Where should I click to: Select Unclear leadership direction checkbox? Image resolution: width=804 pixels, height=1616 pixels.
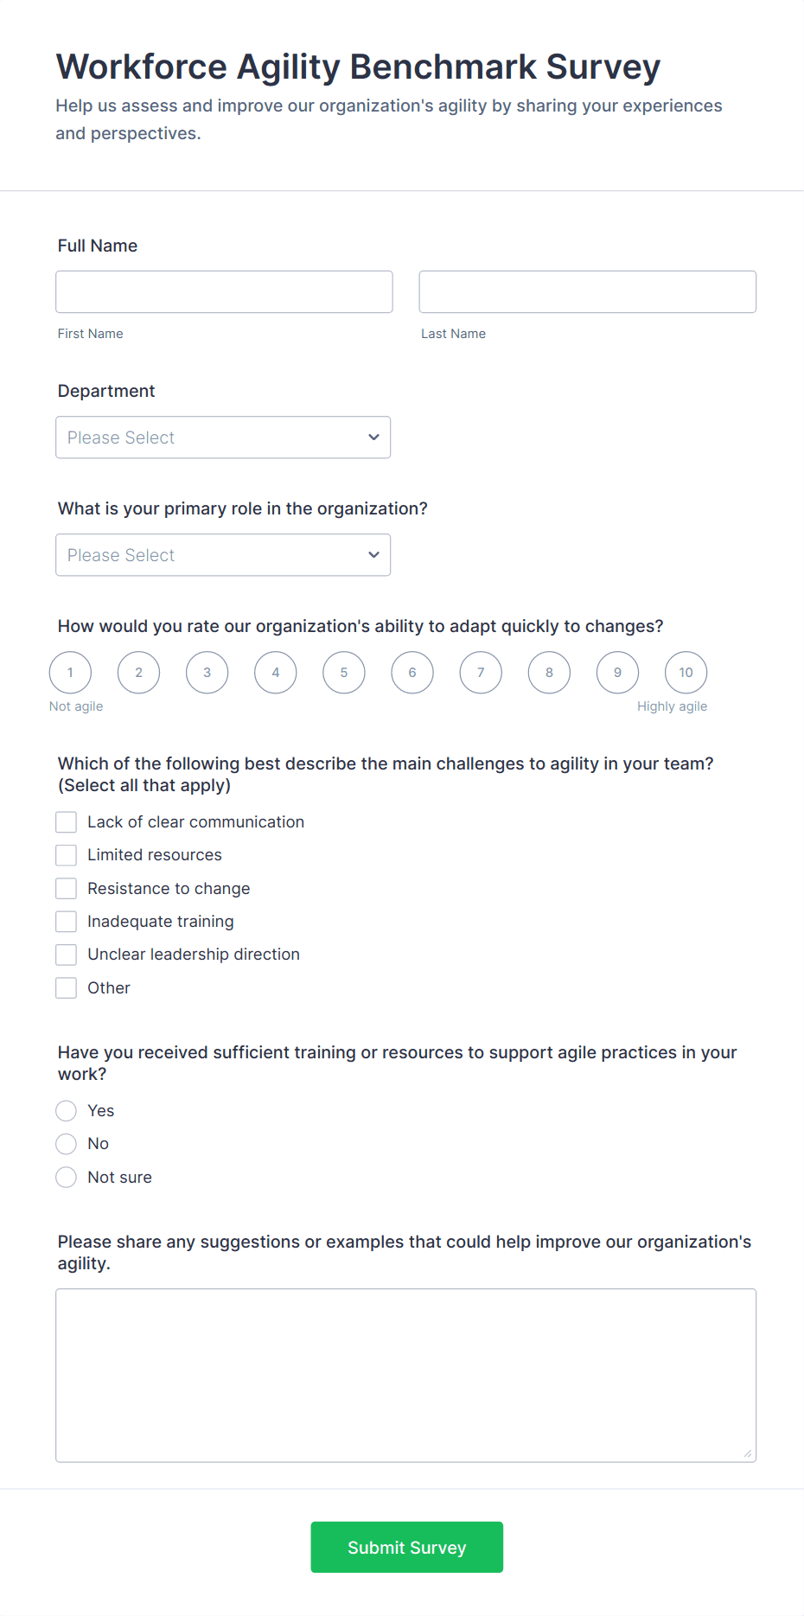67,955
